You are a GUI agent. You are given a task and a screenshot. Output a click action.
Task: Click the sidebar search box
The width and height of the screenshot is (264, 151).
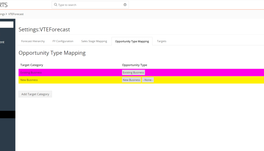(x=7, y=25)
